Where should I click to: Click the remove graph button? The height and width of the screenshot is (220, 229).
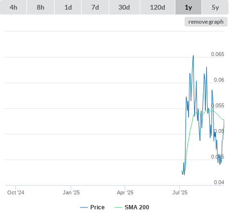point(206,22)
